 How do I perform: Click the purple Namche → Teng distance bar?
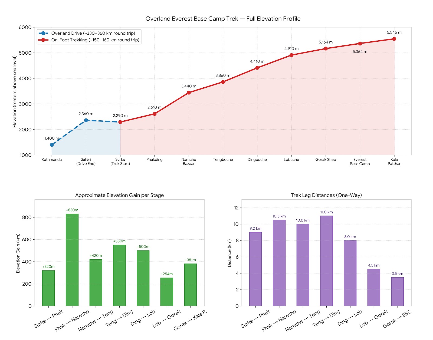303,265
